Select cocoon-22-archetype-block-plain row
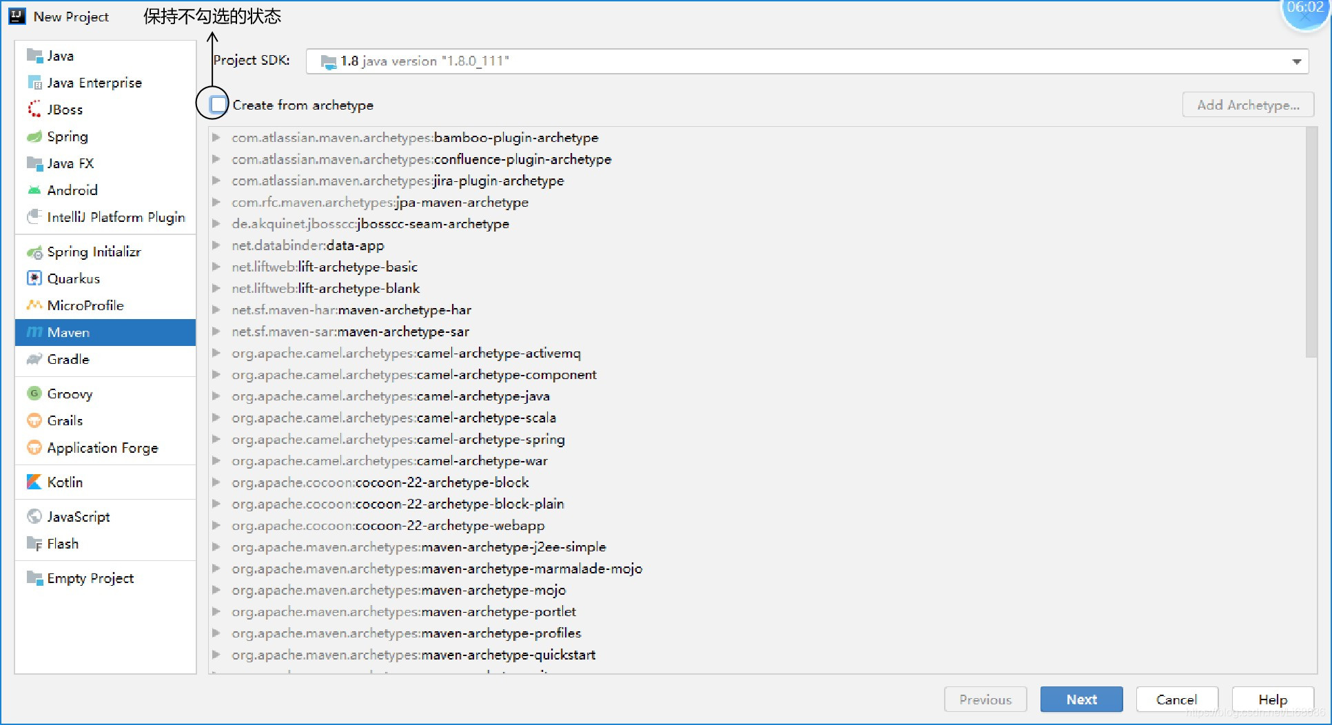The image size is (1332, 725). 757,504
